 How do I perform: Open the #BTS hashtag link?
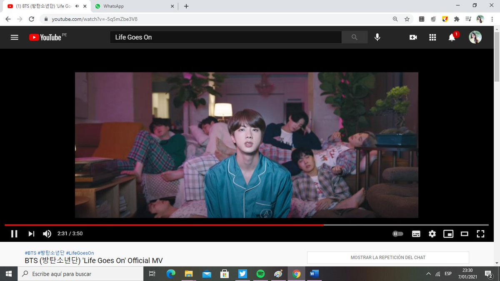(x=30, y=253)
